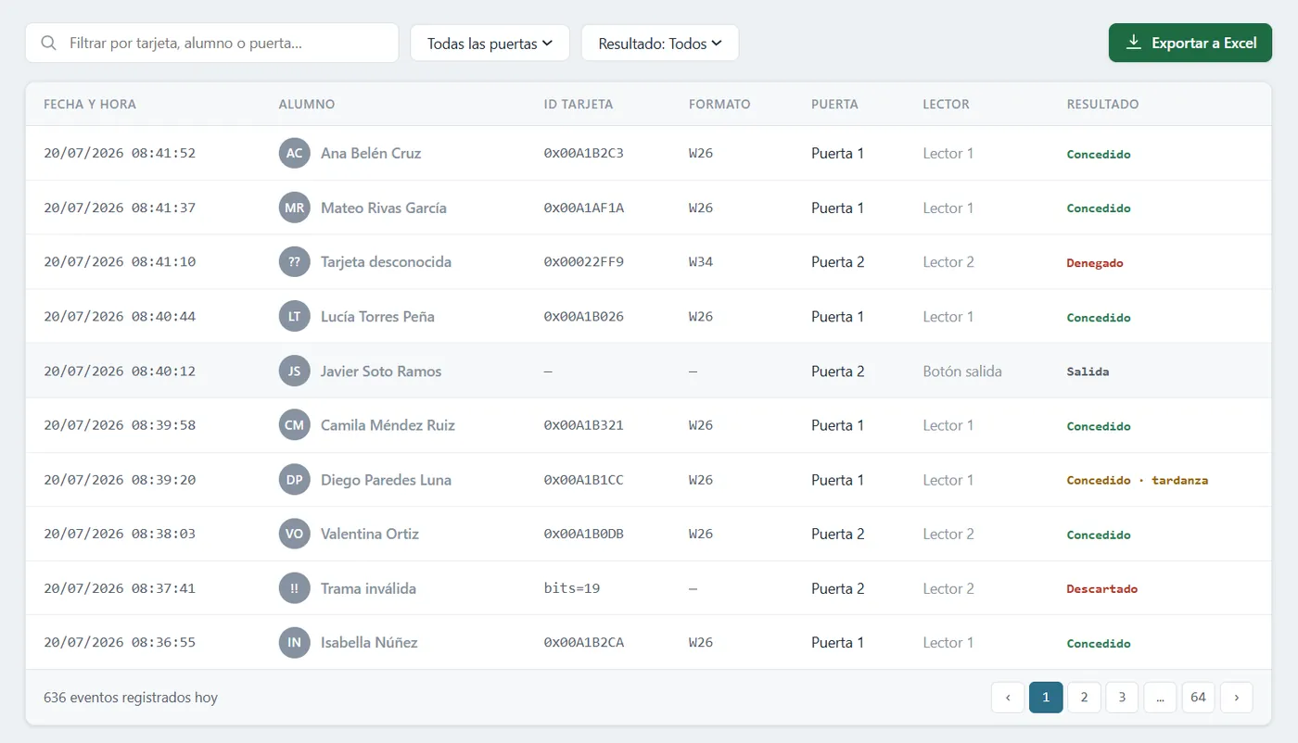Go to previous page with left chevron
The width and height of the screenshot is (1298, 743).
click(x=1008, y=697)
